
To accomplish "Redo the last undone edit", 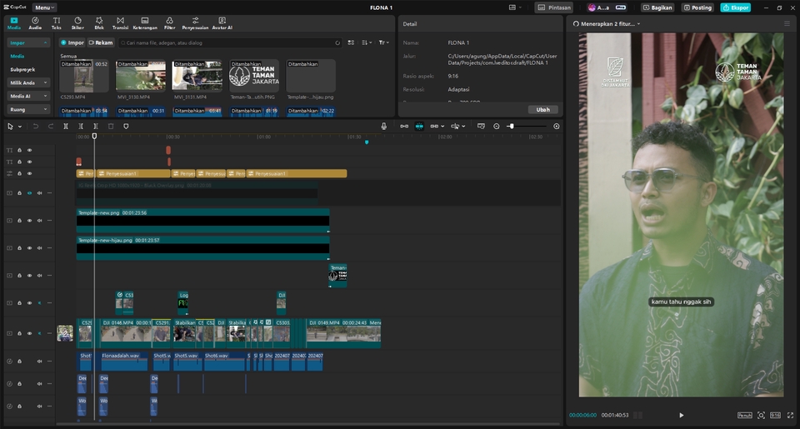I will pyautogui.click(x=51, y=126).
